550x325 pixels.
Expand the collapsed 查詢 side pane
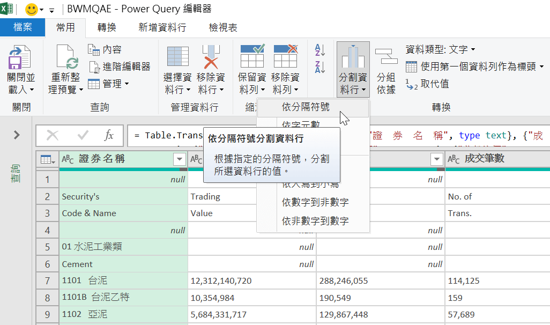pos(17,135)
